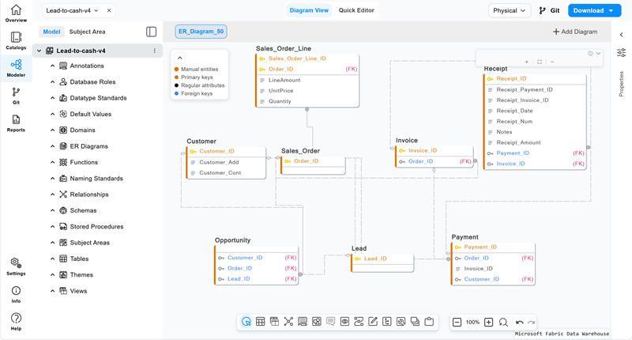Select Datatype Standards in the tree
Viewport: 632px width, 340px height.
point(98,98)
